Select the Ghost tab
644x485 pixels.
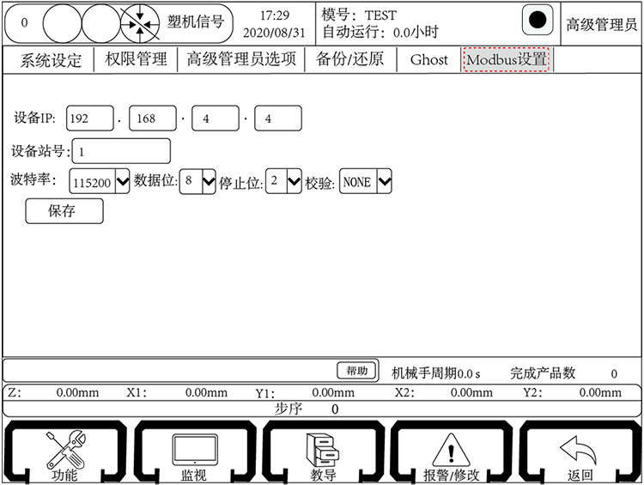click(x=428, y=60)
